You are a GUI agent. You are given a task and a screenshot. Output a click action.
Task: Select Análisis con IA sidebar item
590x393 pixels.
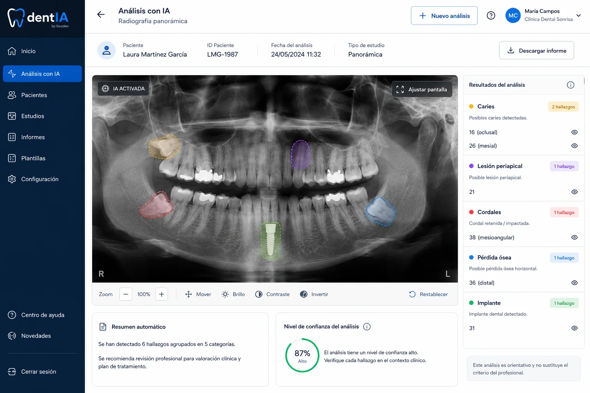tap(42, 74)
